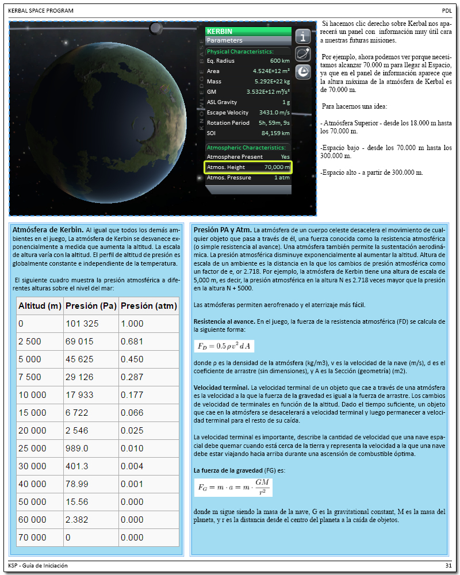Select the Rotation Period 5h, 59m, 9s row

[248, 123]
